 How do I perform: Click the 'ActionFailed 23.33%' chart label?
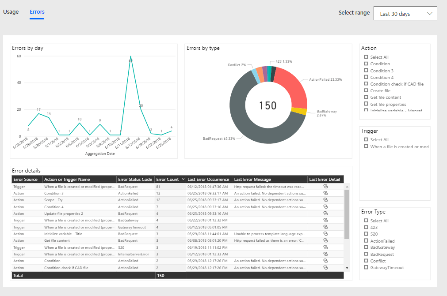[x=325, y=79]
